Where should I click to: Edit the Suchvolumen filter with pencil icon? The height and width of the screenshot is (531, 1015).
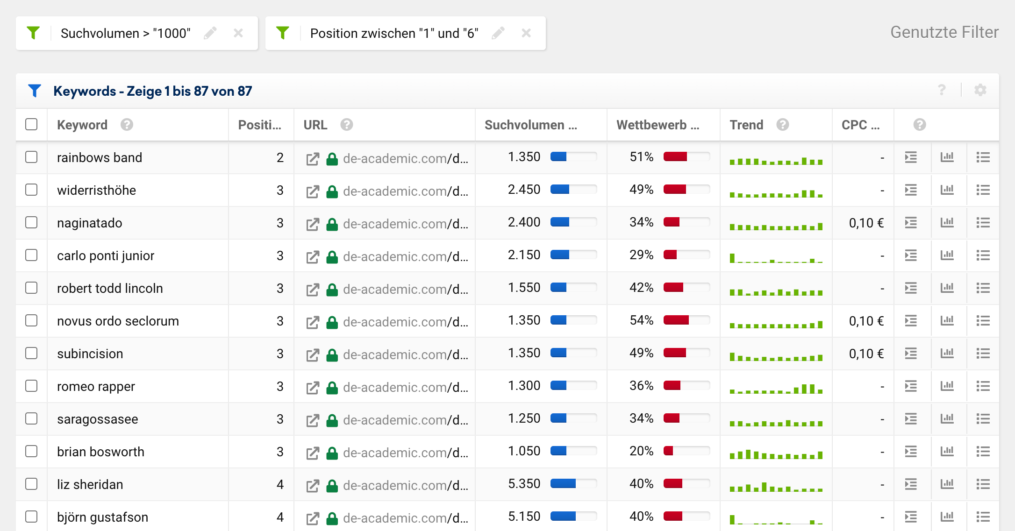[x=210, y=33]
